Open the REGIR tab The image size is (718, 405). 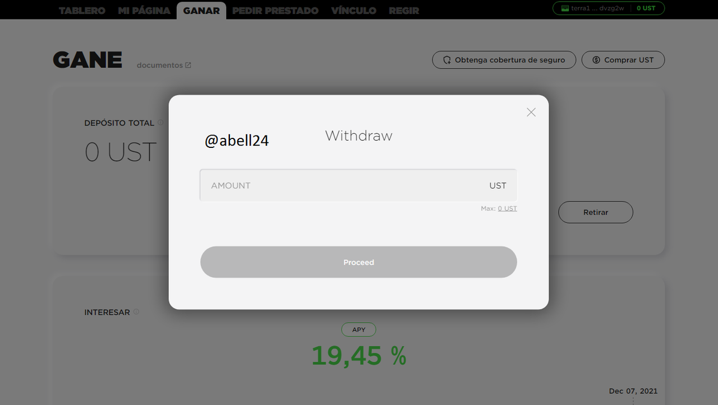404,11
